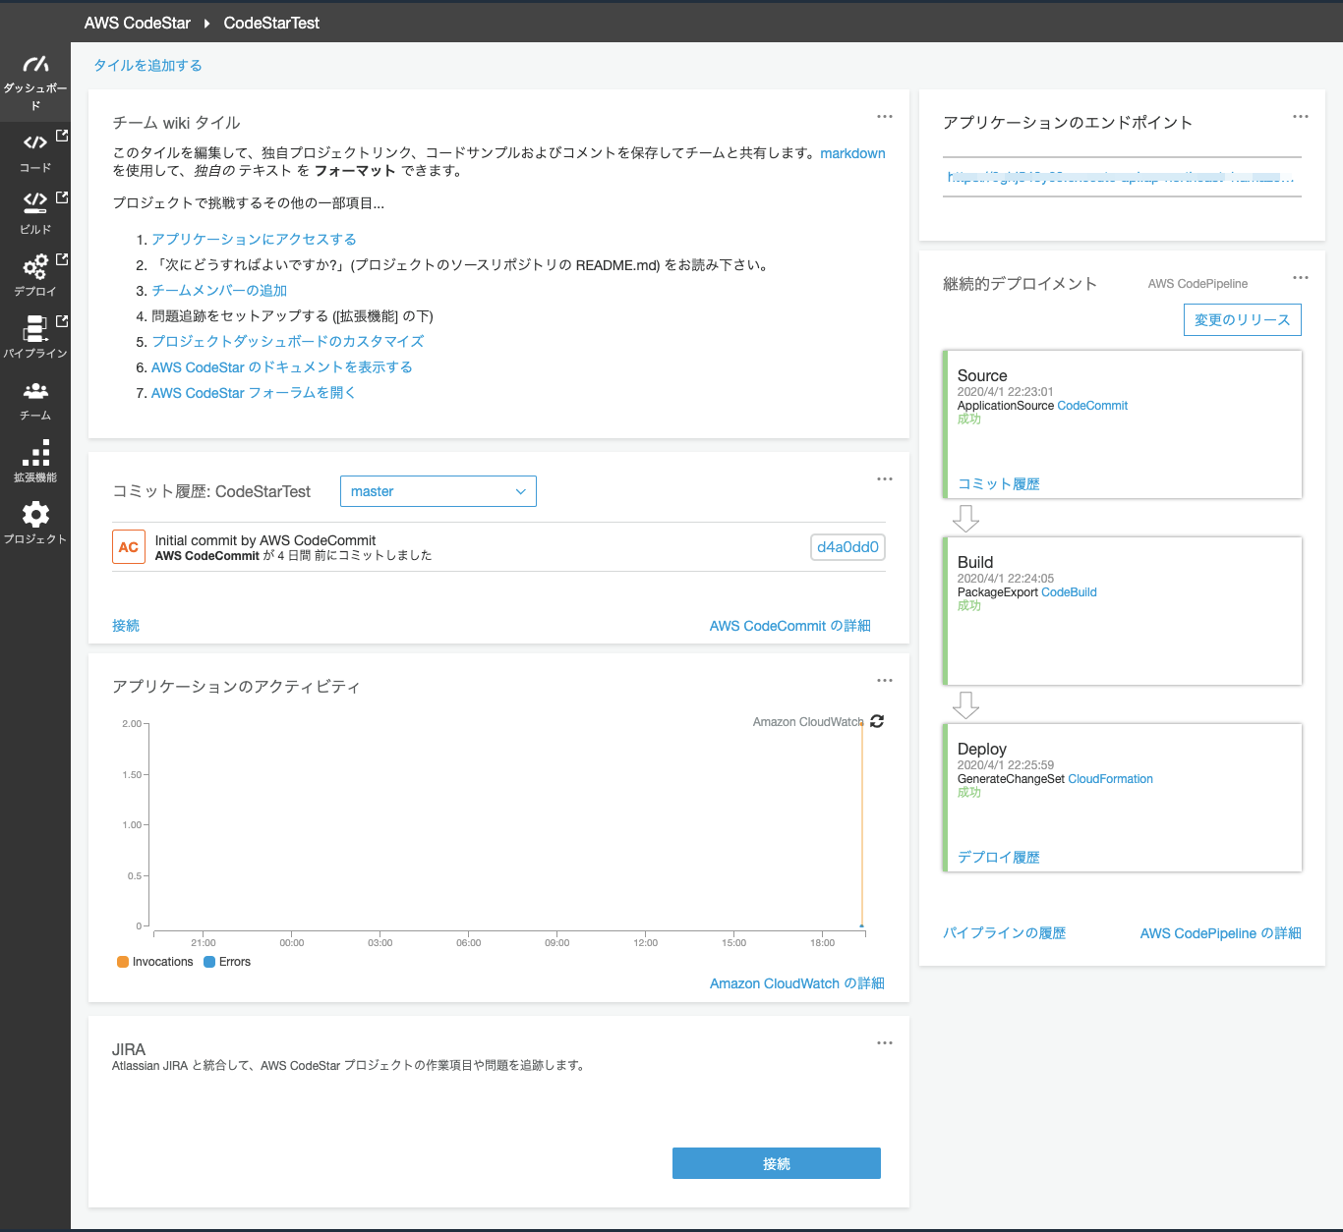Open CodeBuild link in Build stage

tap(1069, 591)
